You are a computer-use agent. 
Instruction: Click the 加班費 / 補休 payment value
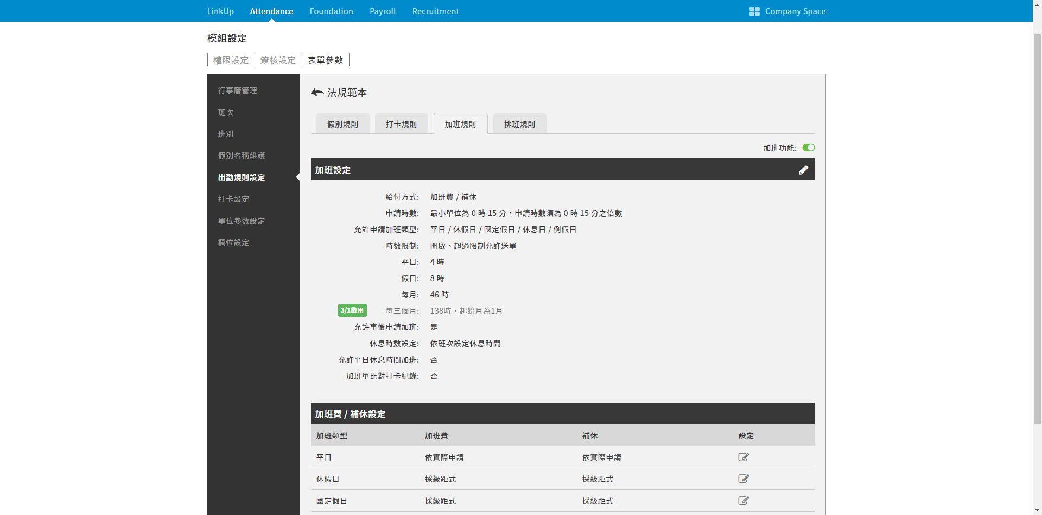click(x=453, y=197)
